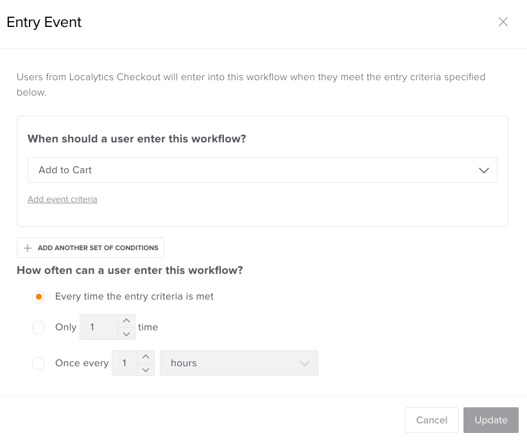Select 'Every time the entry criteria is met'
Image resolution: width=527 pixels, height=440 pixels.
coord(39,297)
